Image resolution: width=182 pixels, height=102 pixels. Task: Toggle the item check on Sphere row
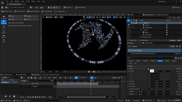click(x=167, y=32)
